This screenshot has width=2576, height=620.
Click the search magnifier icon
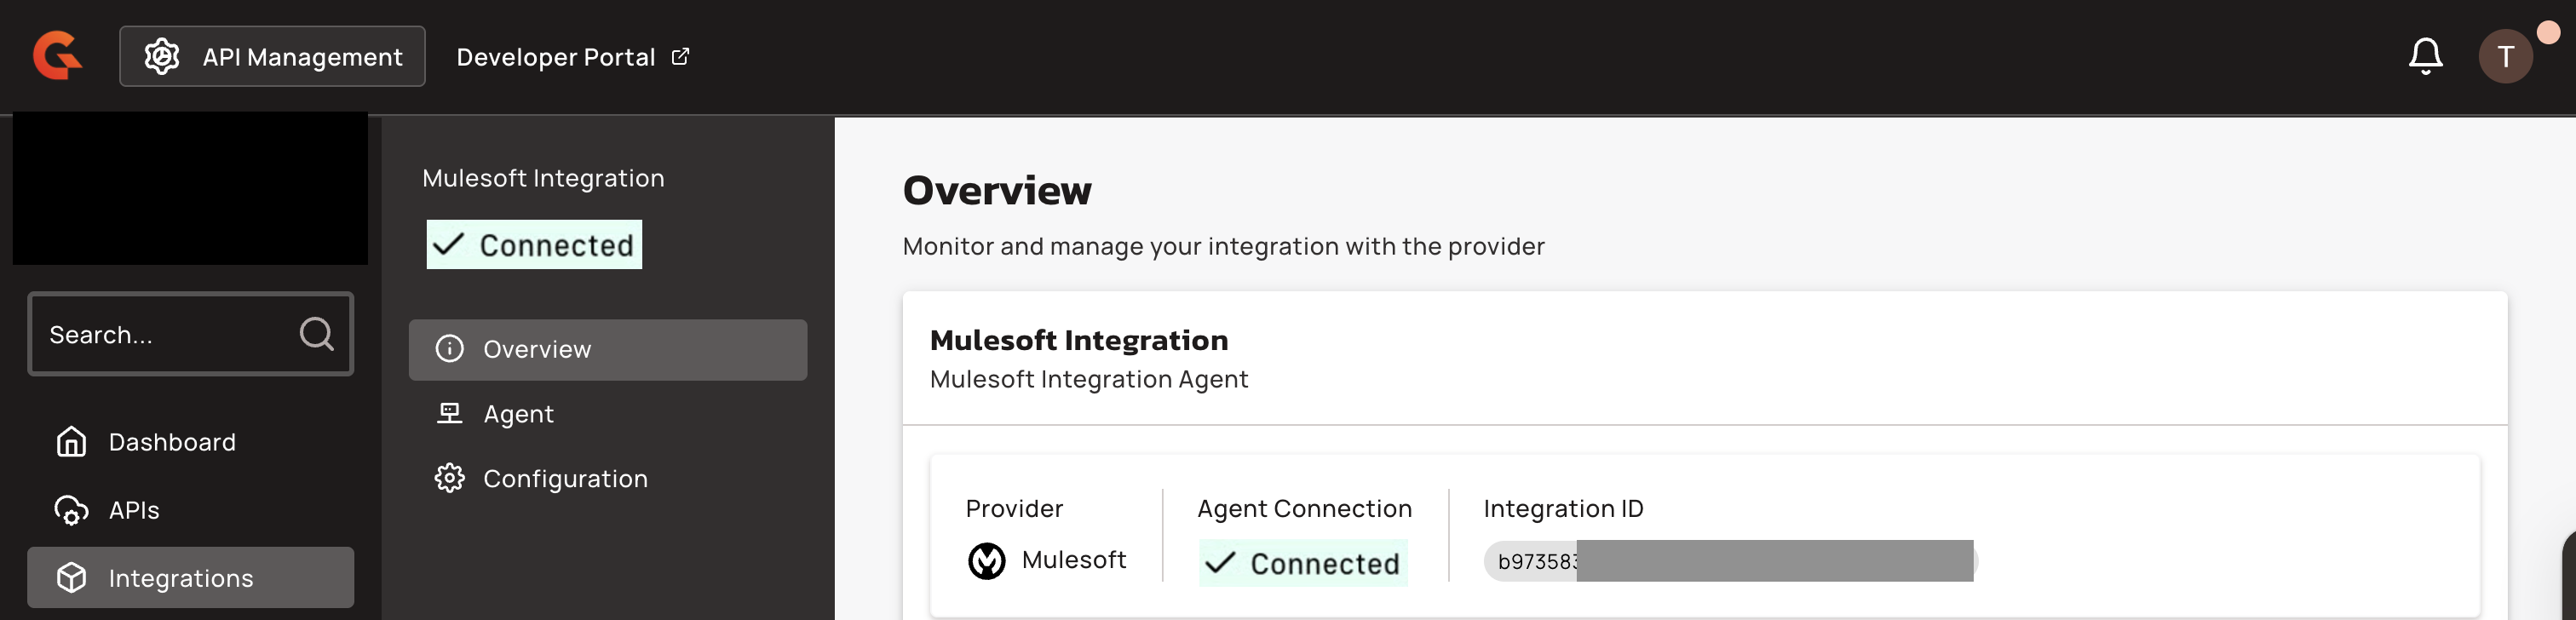pyautogui.click(x=316, y=334)
